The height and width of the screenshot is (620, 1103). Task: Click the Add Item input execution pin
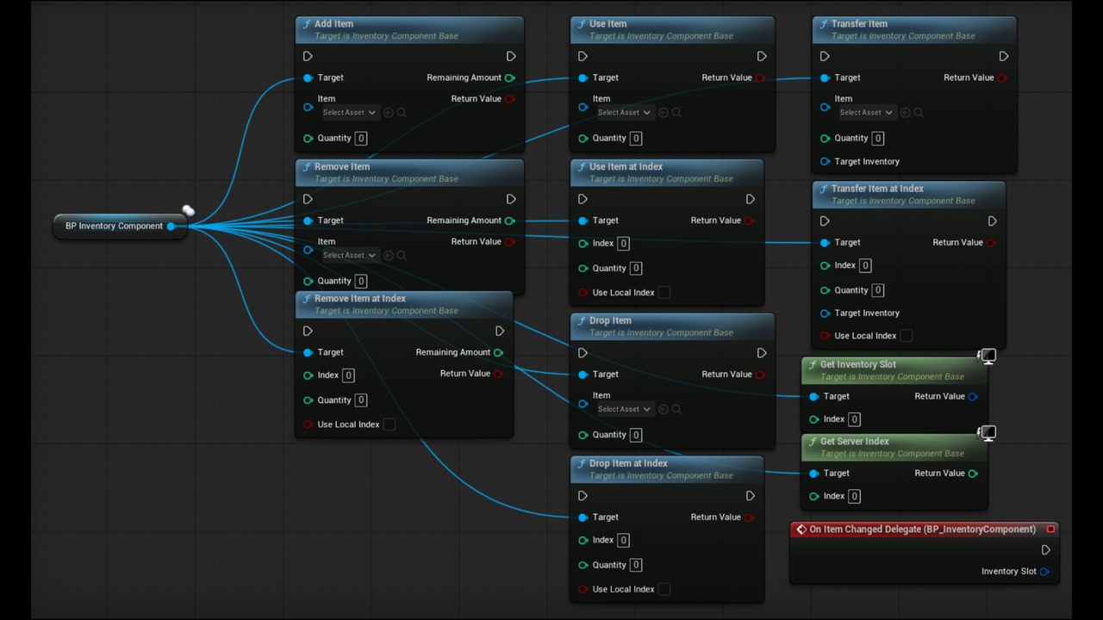308,56
